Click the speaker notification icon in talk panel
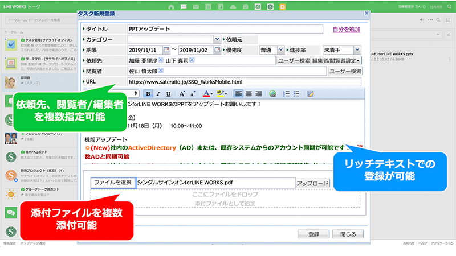Screen dimensions: 456x256 pos(422,20)
